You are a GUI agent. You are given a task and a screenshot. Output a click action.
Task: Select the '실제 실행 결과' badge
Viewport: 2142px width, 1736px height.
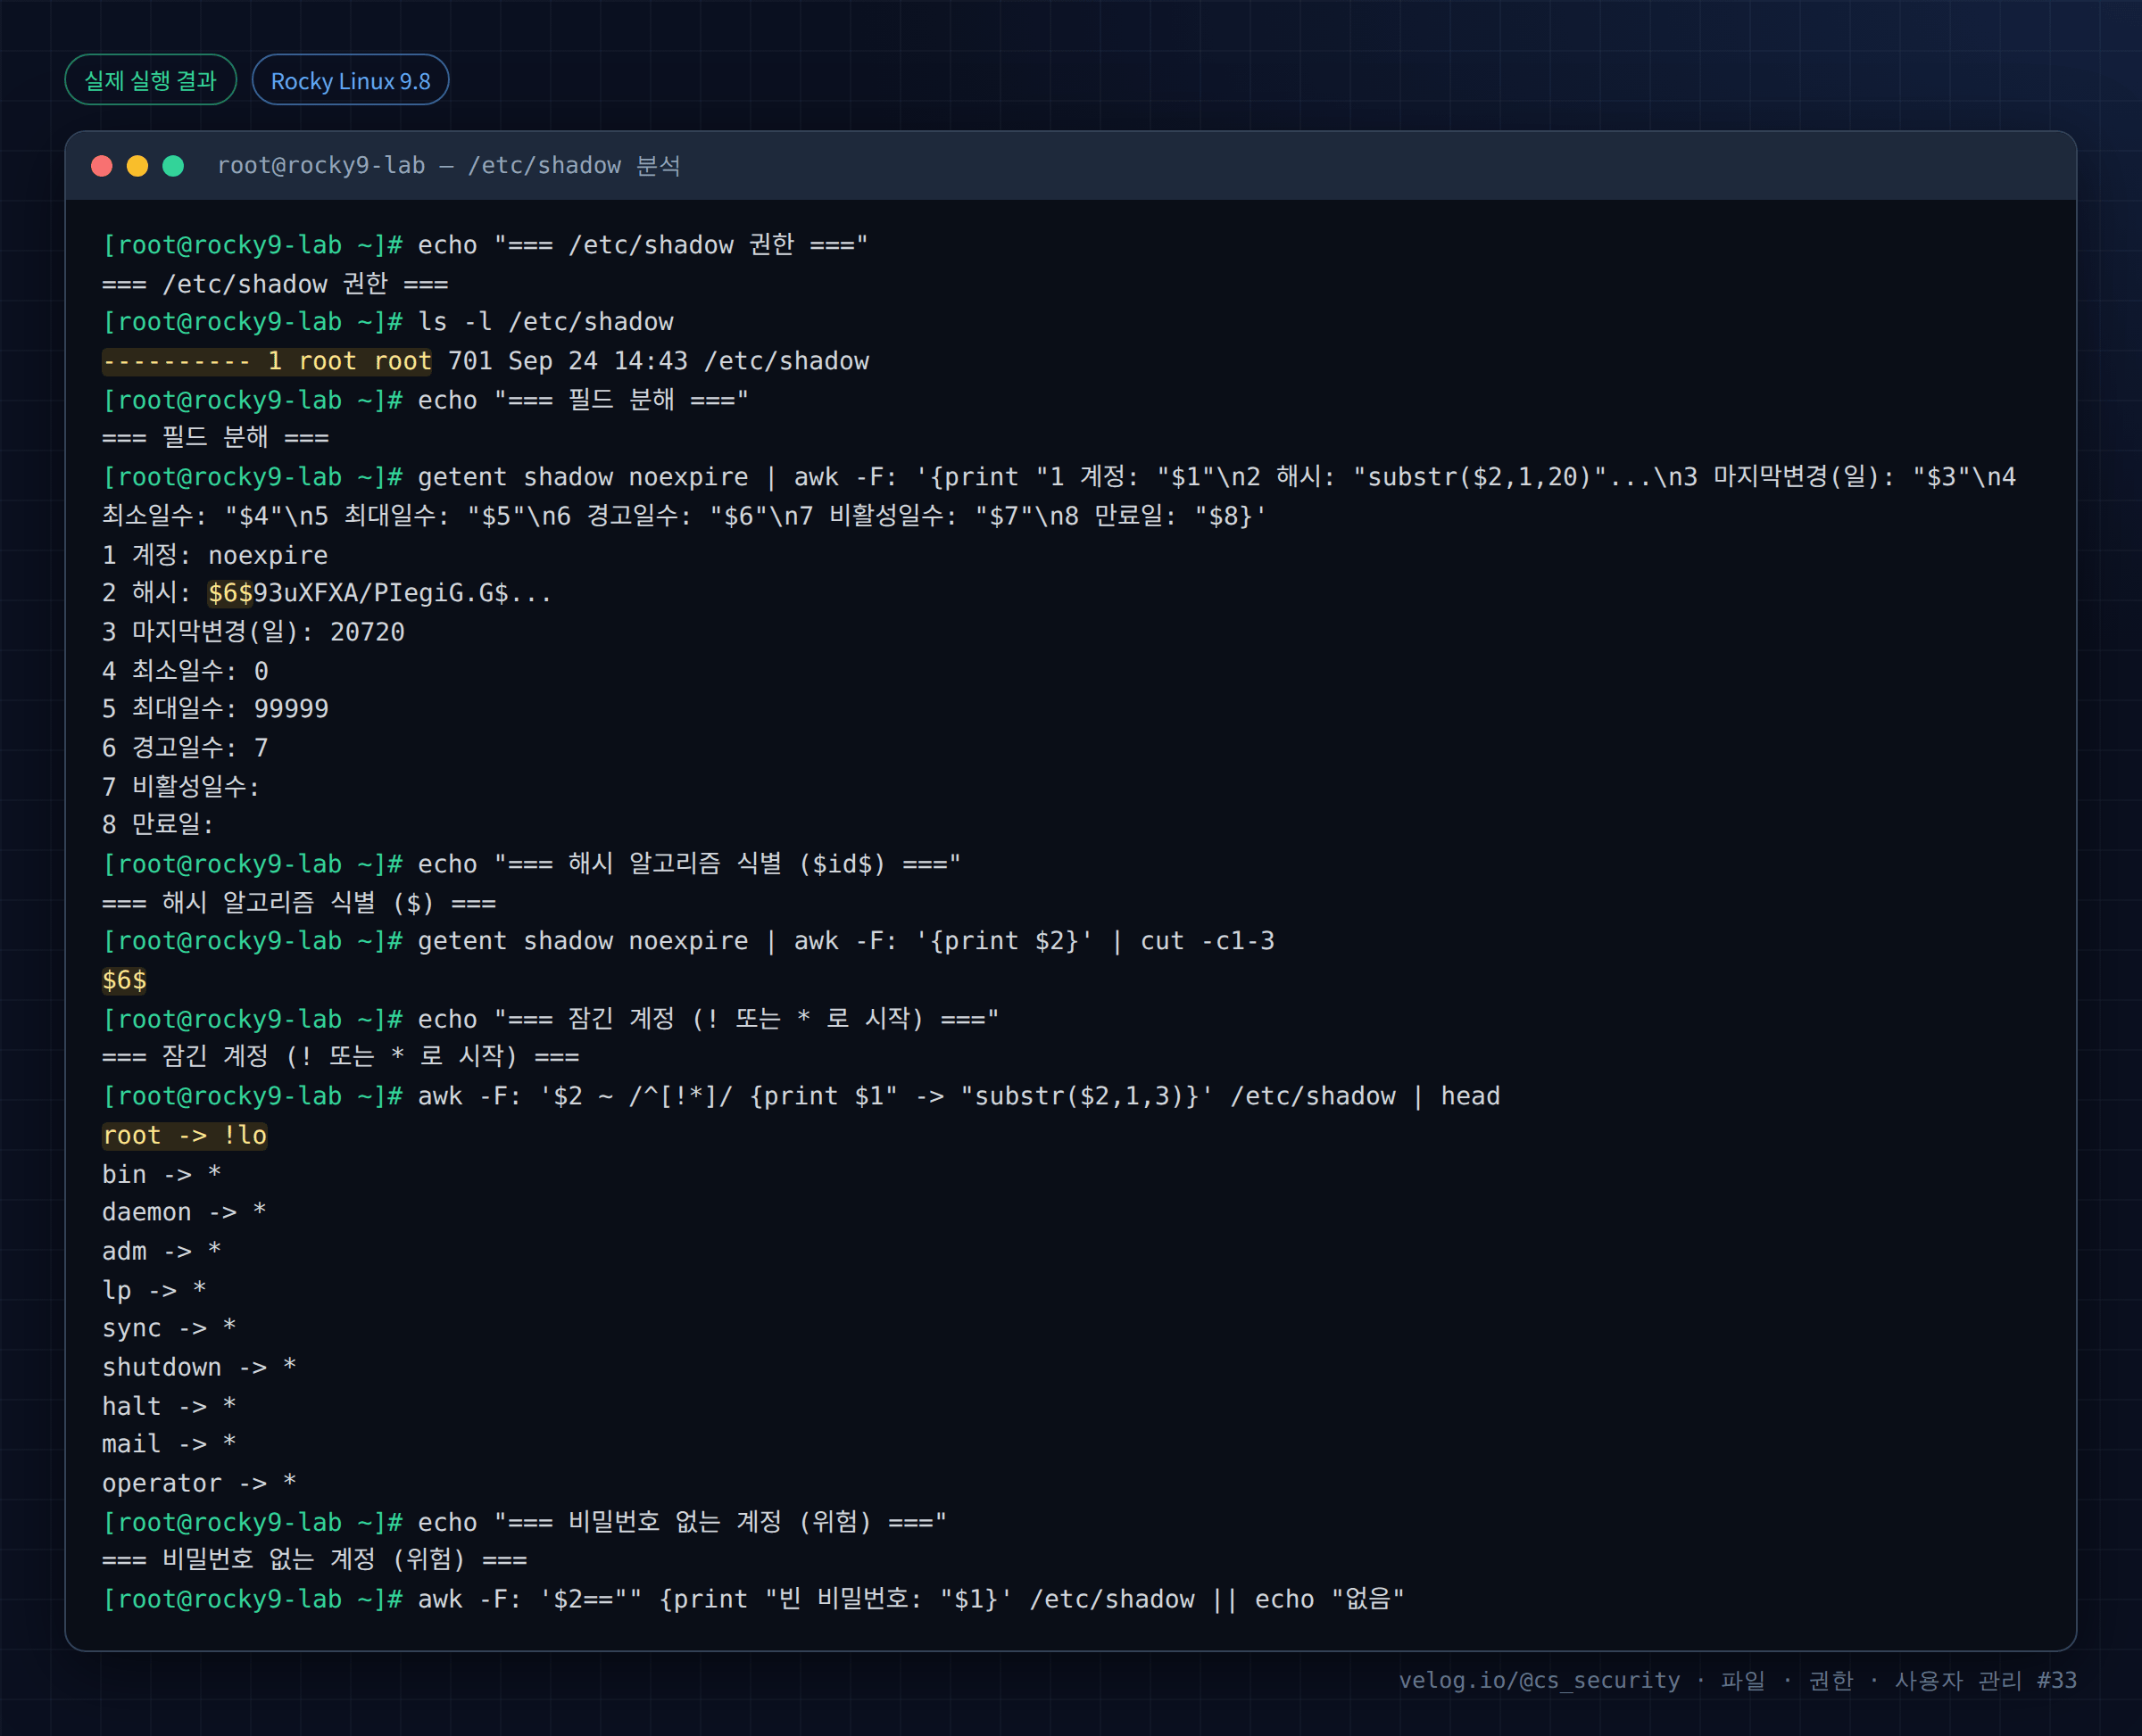[x=150, y=80]
